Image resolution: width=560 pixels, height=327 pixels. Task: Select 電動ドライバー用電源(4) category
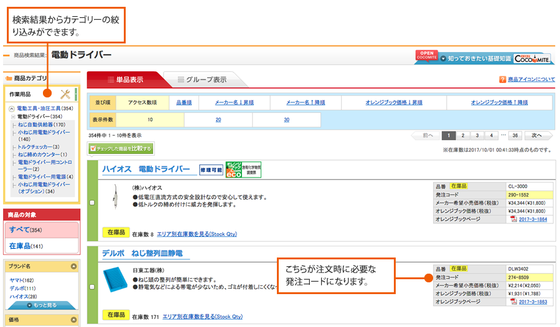click(x=45, y=177)
